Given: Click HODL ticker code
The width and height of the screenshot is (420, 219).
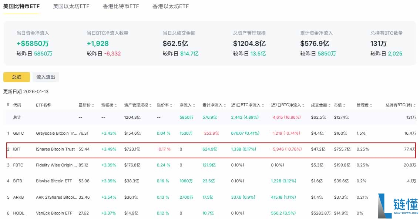Looking at the screenshot, I should 19,213.
